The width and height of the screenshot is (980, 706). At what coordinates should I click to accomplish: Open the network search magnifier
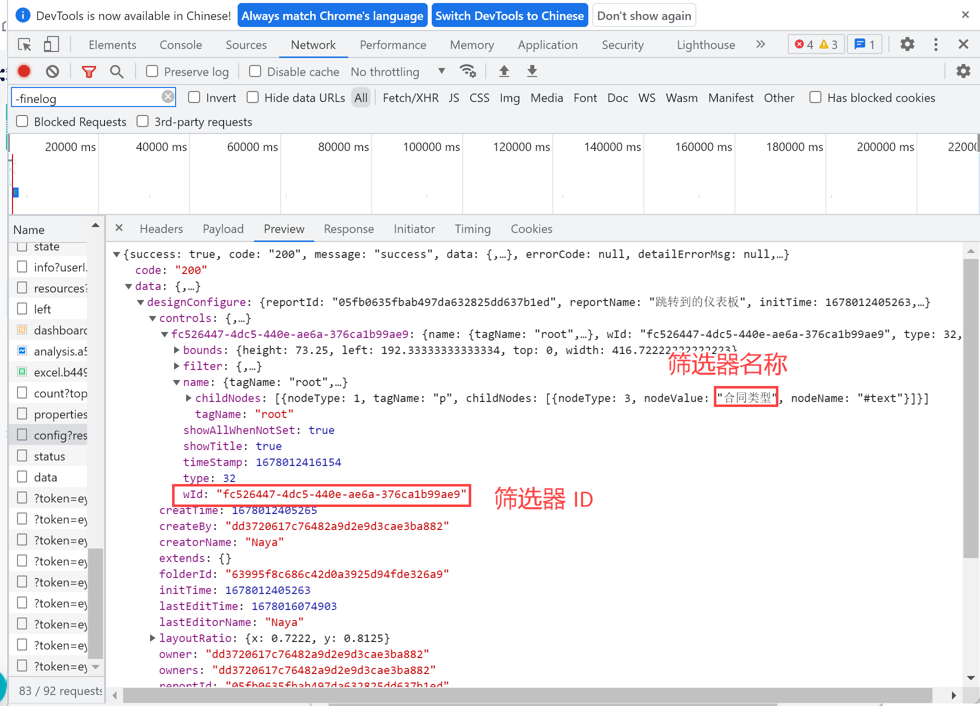(x=117, y=71)
